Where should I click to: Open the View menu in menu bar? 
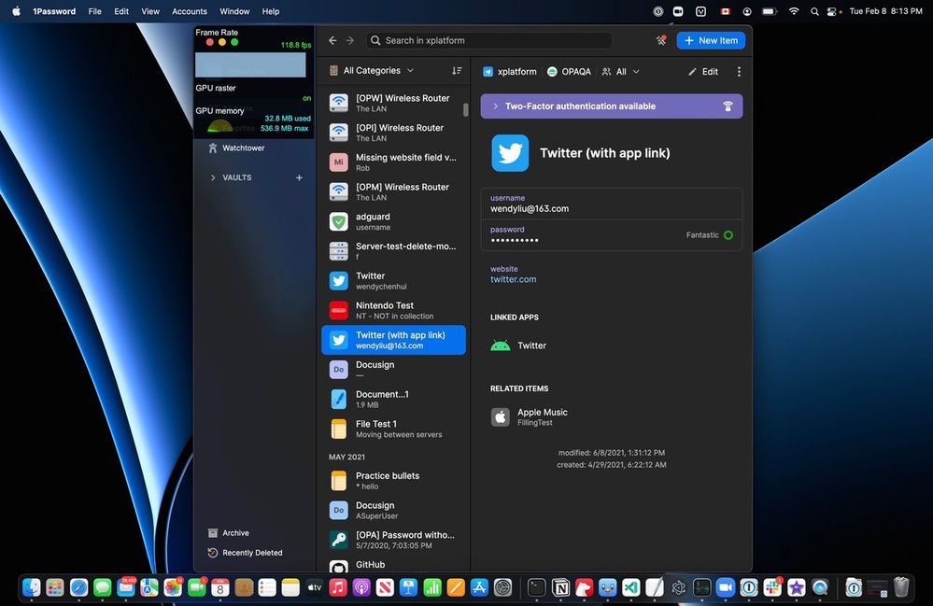149,11
